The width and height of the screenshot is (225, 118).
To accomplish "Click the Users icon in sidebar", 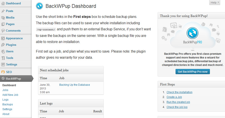I will click(3, 51).
